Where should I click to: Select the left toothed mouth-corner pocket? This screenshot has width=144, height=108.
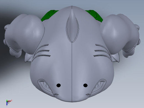tap(45, 86)
